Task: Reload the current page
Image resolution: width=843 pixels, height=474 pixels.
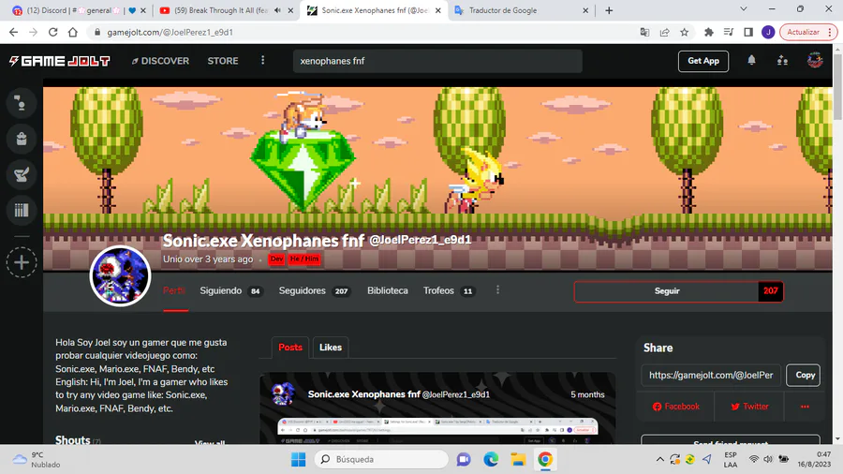Action: pos(52,32)
